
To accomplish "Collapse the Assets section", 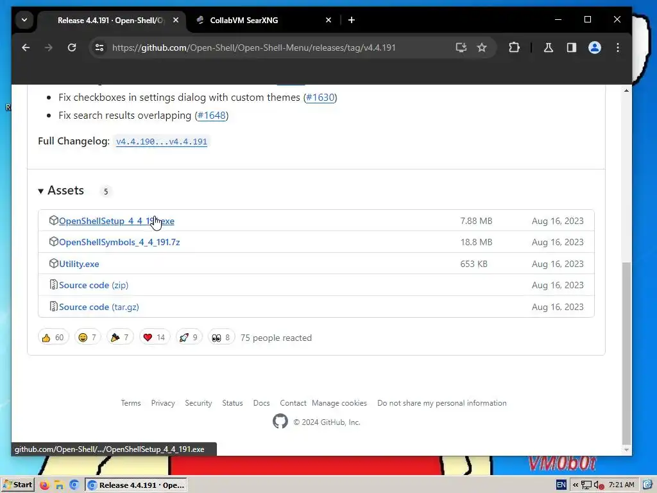I will tap(62, 191).
